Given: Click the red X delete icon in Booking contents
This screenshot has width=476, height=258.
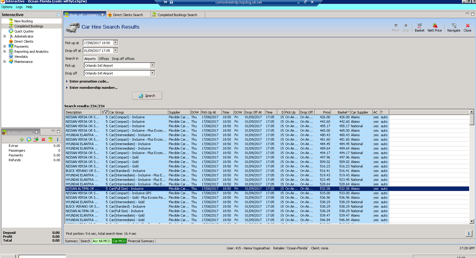Looking at the screenshot, I should [43, 139].
